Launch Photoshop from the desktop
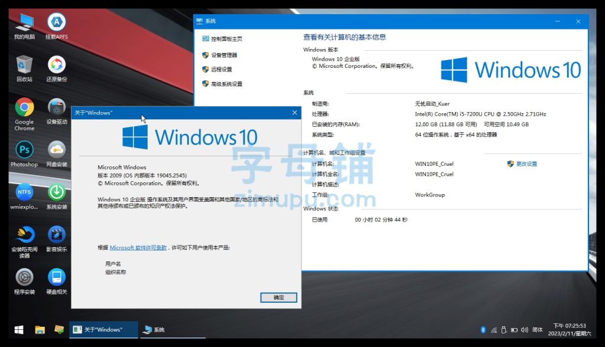The image size is (605, 347). 24,153
